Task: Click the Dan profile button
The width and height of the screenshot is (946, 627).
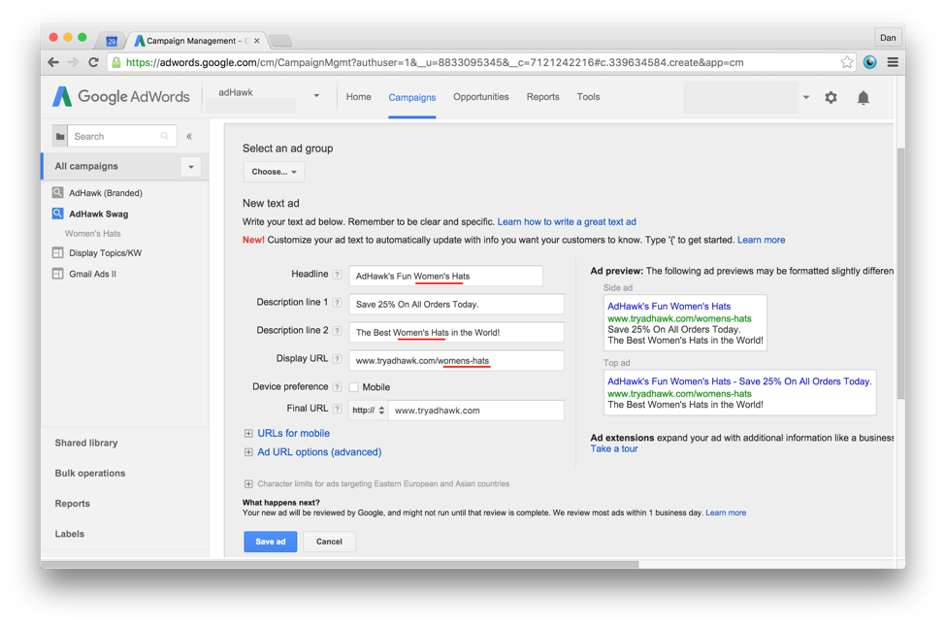Action: pyautogui.click(x=888, y=38)
